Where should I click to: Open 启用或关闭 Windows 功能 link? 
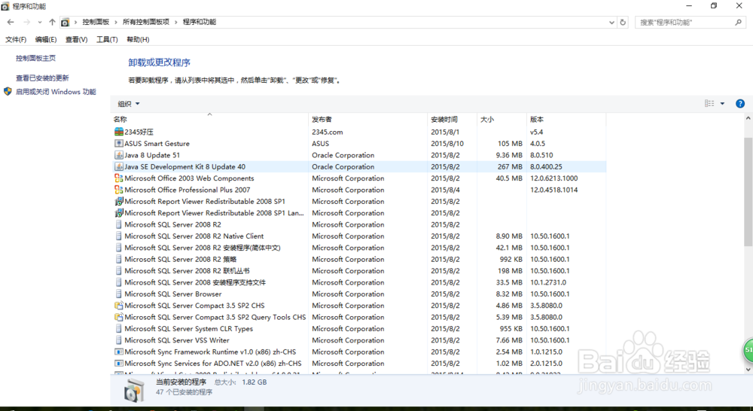coord(56,92)
